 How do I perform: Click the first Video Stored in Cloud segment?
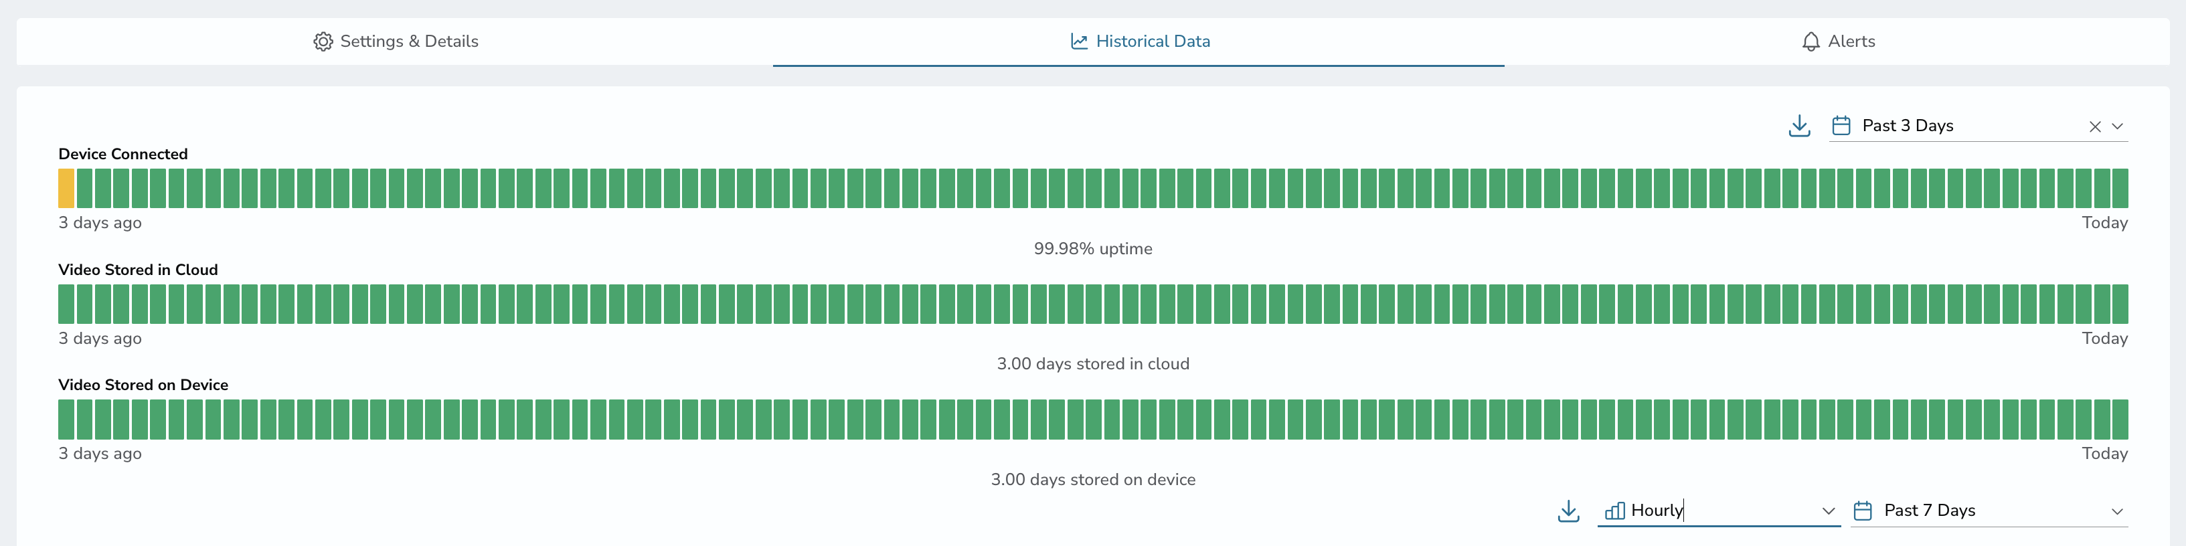(x=66, y=304)
